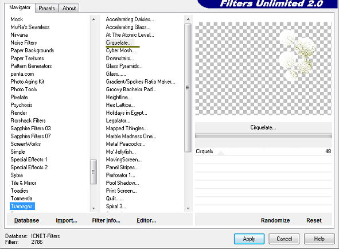Click the category list scroll-down arrow
Screen dimensions: 339x249
93,208
